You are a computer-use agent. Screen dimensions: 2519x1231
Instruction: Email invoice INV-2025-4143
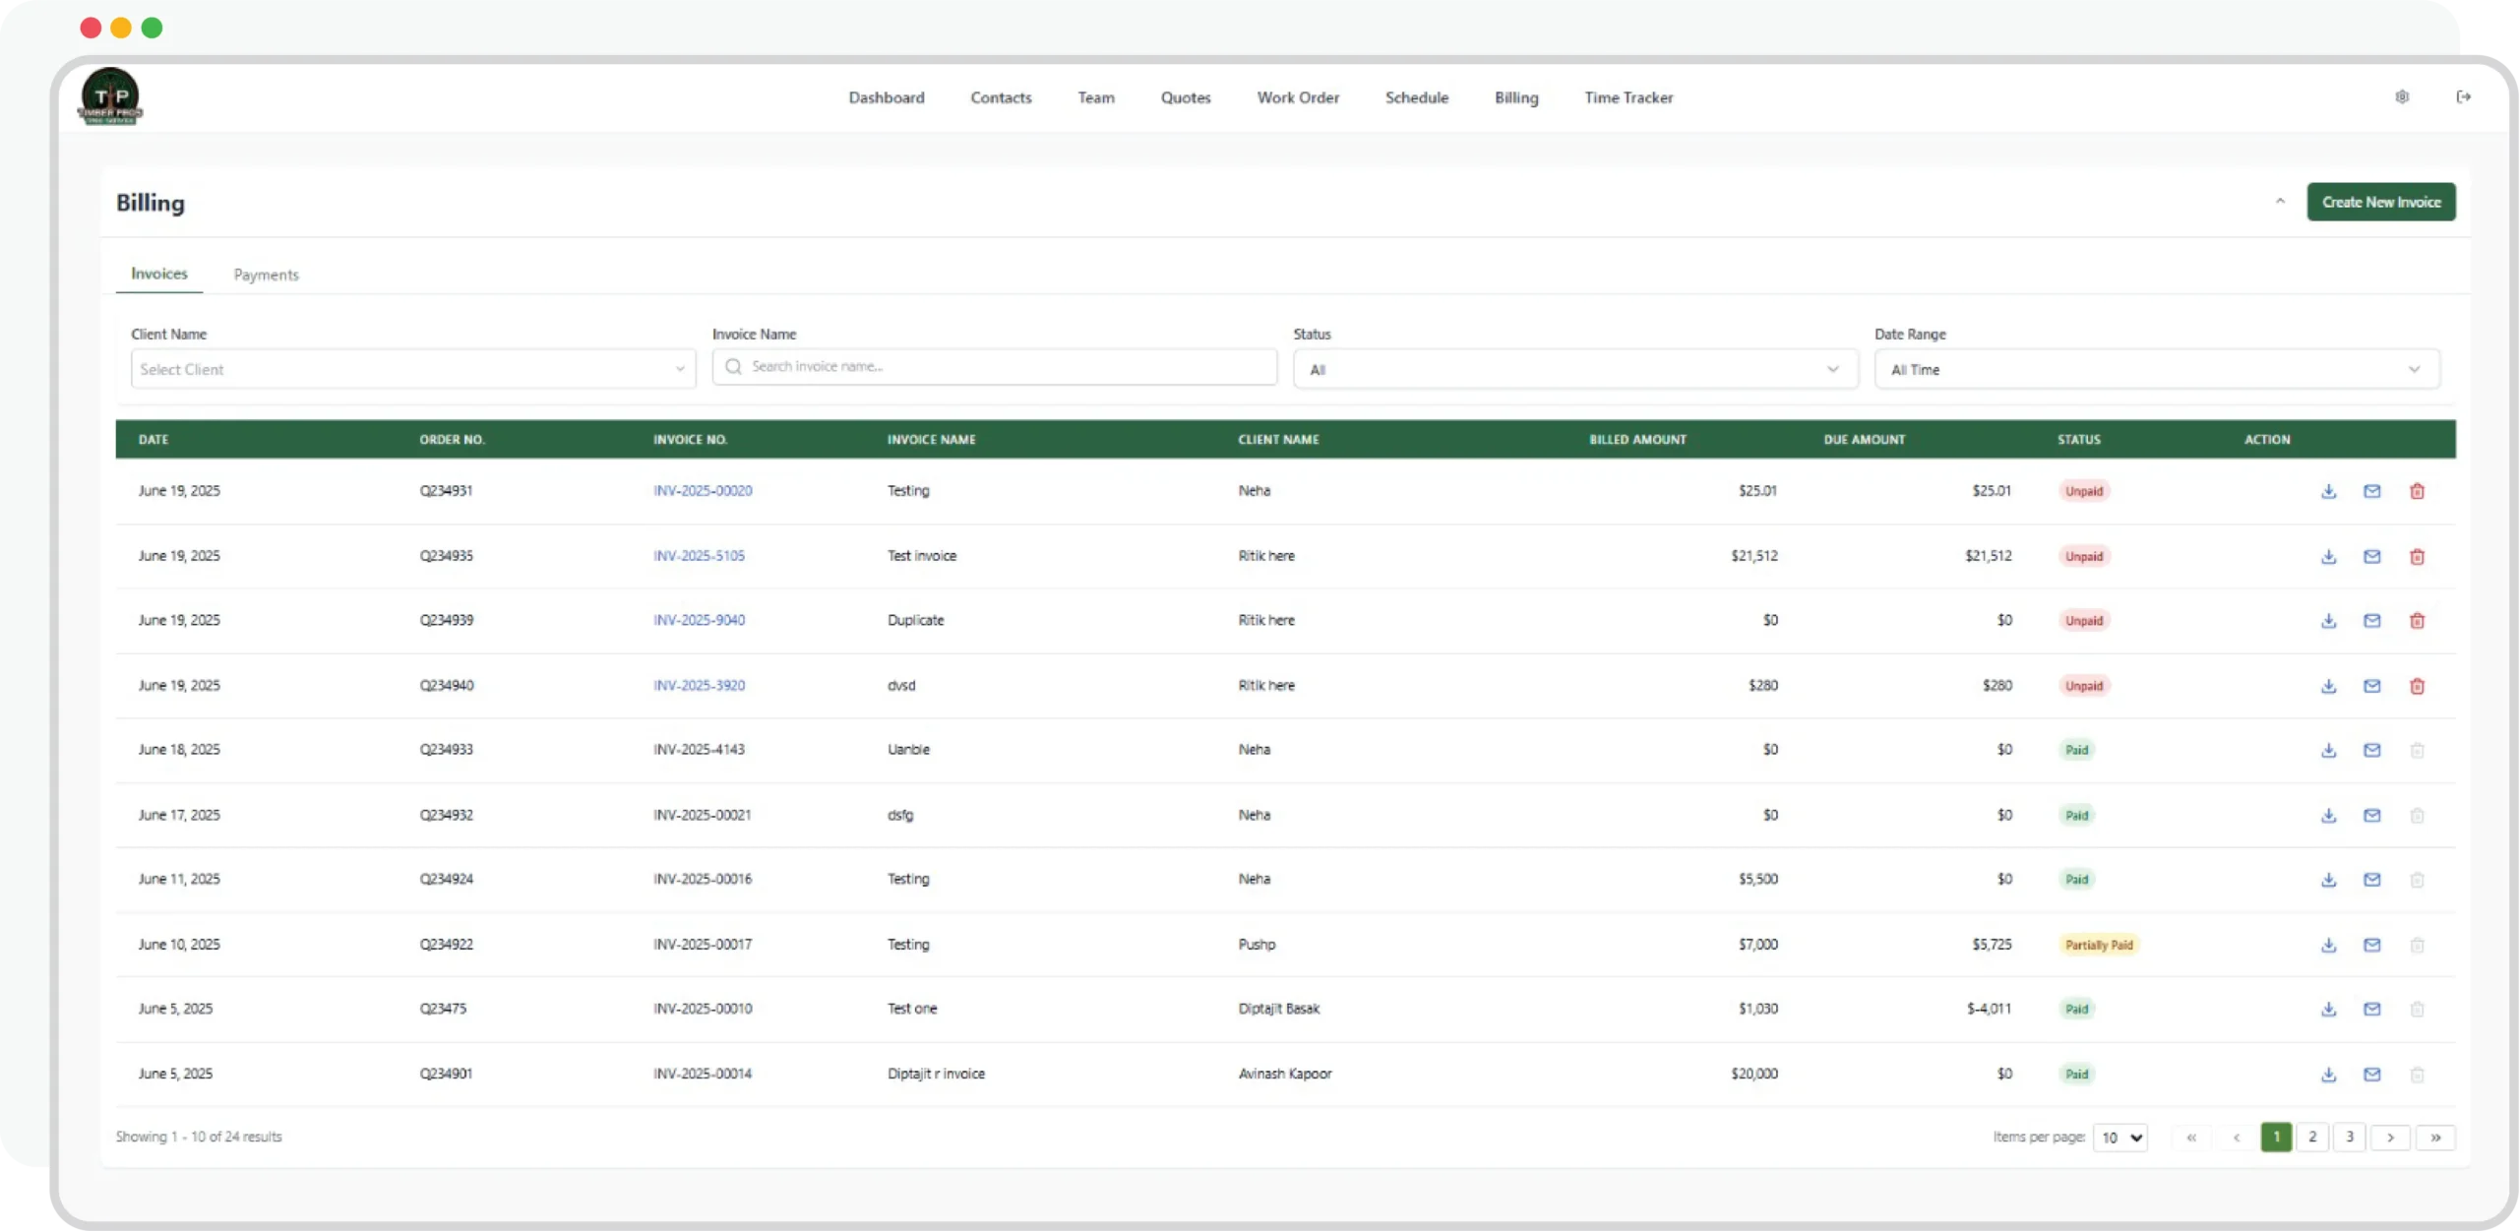point(2372,750)
